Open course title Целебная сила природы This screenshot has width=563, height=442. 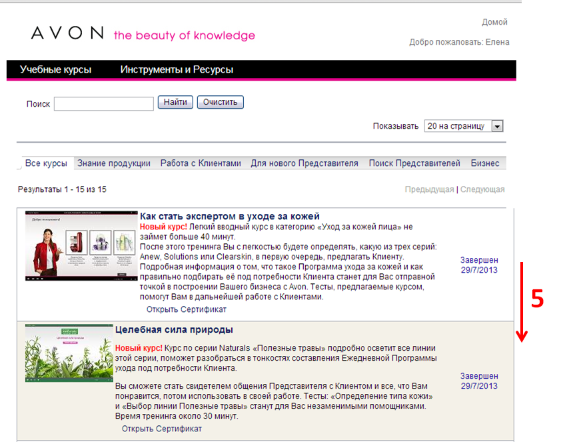coord(174,329)
